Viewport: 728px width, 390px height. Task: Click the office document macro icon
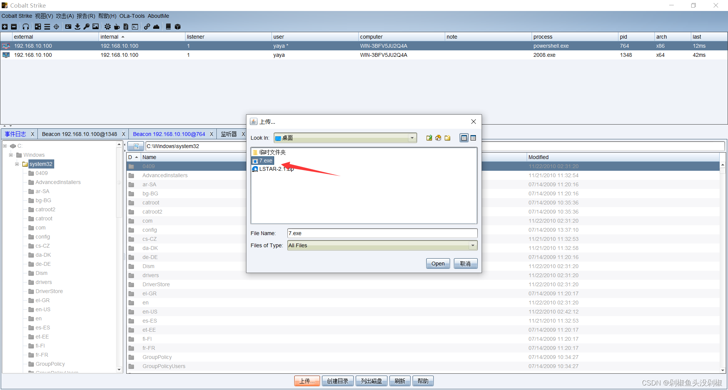click(x=126, y=27)
